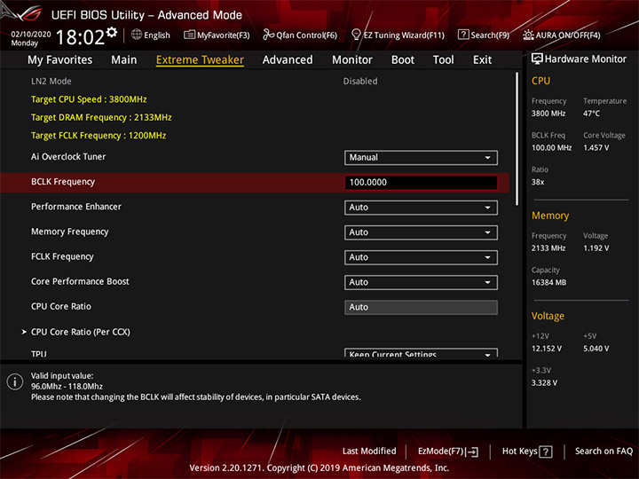Viewport: 639px width, 479px height.
Task: Select the Memory Frequency label
Action: [70, 232]
